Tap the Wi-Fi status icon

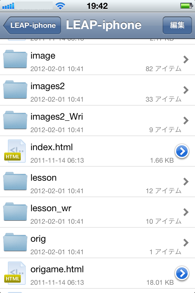[60, 6]
